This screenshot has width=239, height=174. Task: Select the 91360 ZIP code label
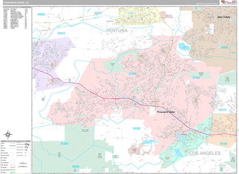pos(133,74)
